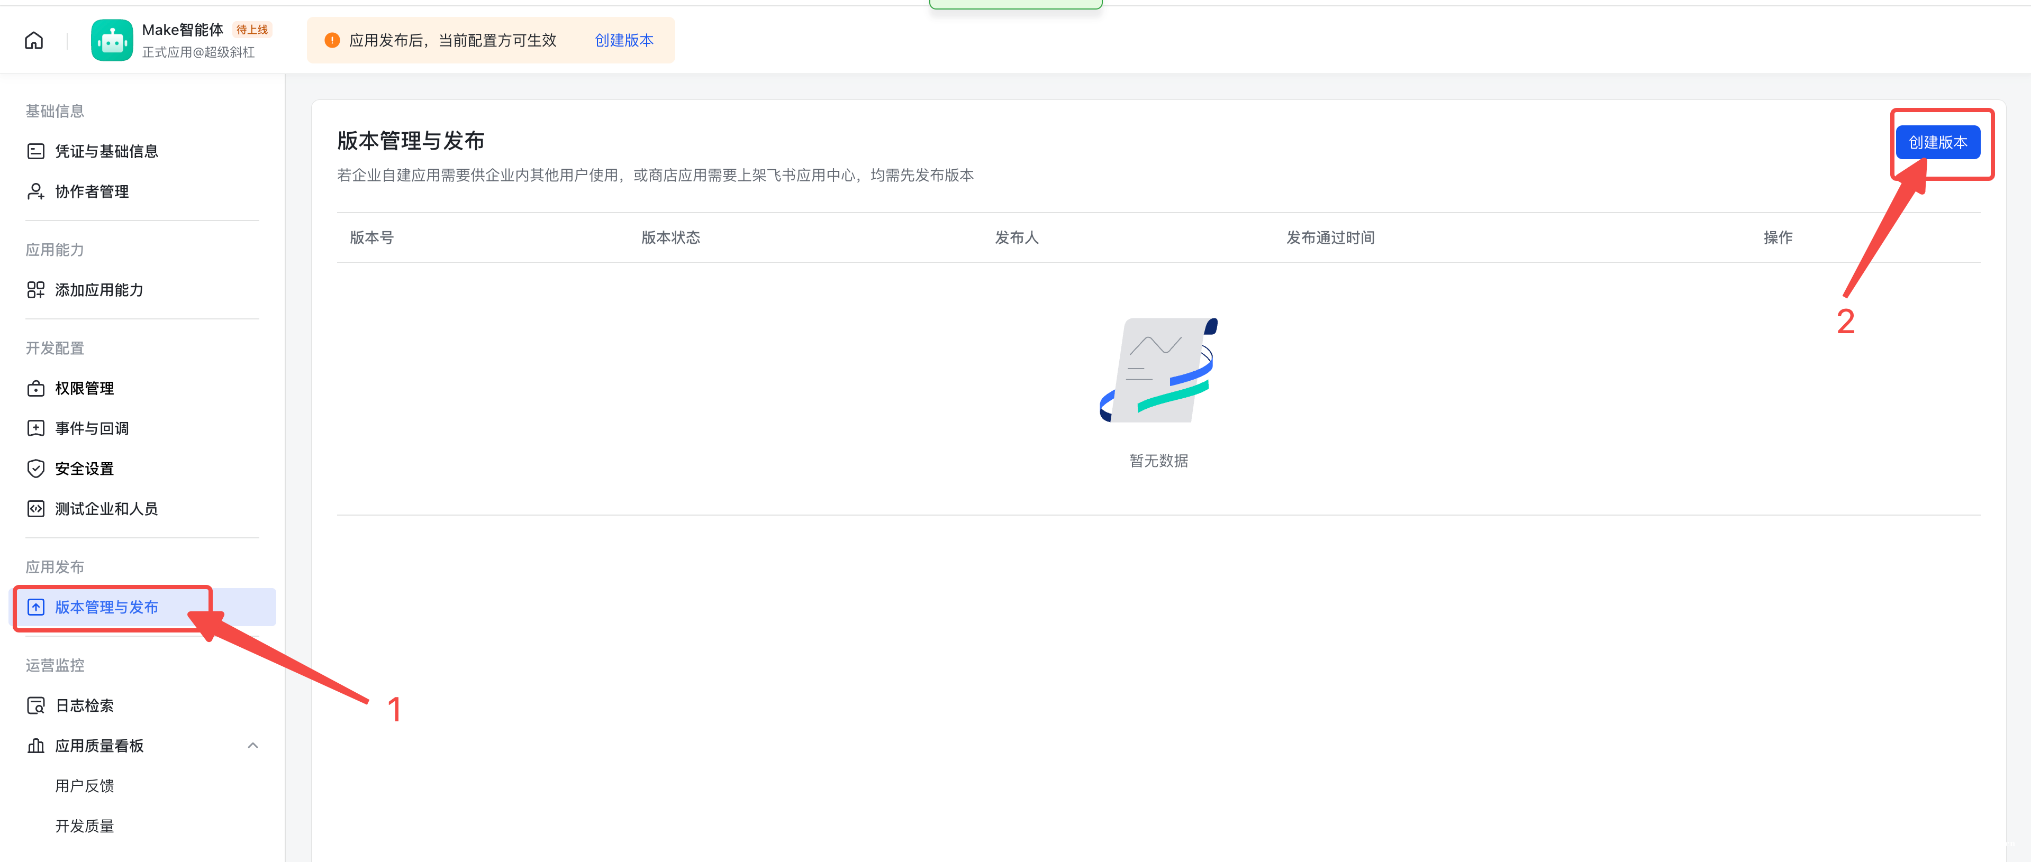Select the 事件与回调 icon in sidebar

pyautogui.click(x=35, y=428)
